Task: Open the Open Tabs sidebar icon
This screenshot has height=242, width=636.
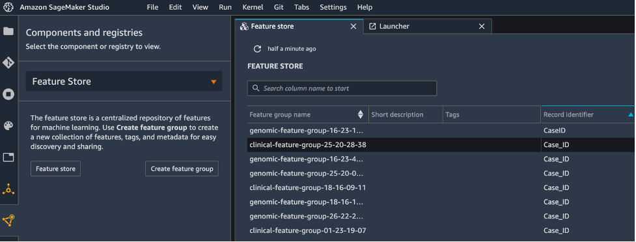Action: (8, 157)
